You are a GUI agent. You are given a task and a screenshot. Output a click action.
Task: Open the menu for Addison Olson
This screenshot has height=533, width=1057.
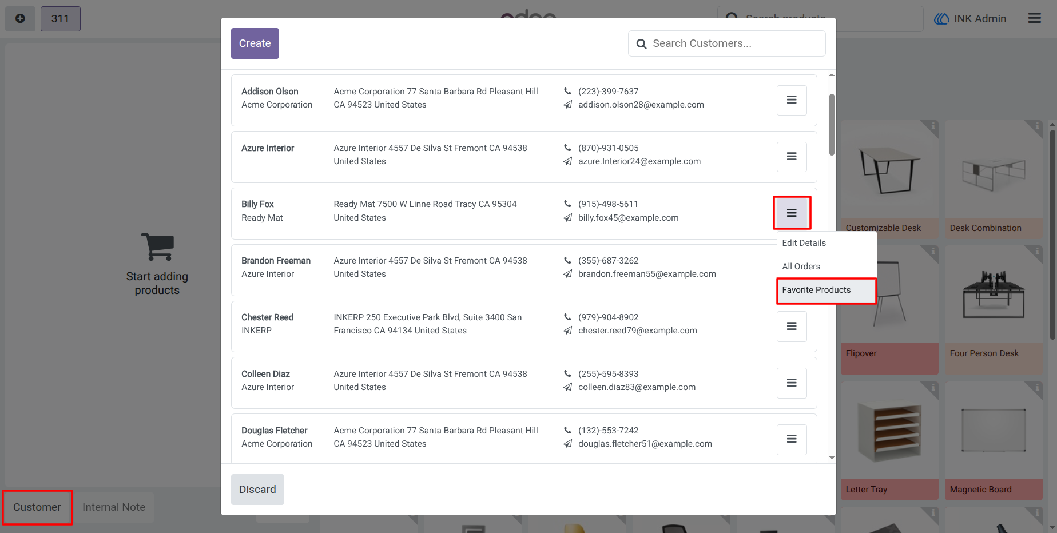point(792,100)
